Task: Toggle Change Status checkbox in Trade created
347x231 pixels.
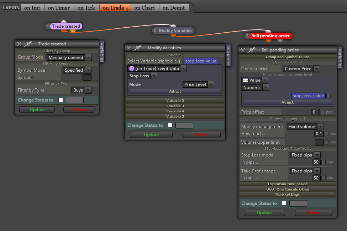Action: pos(61,100)
